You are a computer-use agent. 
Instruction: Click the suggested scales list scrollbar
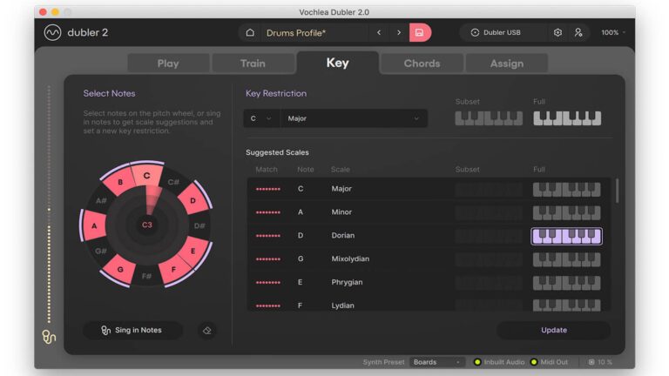pyautogui.click(x=617, y=191)
